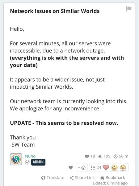This screenshot has height=186, width=139.
Task: Copy the post via Share Link
Action: pyautogui.click(x=82, y=178)
